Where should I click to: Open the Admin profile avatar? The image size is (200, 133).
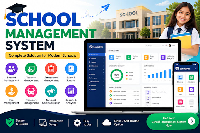click(x=170, y=46)
